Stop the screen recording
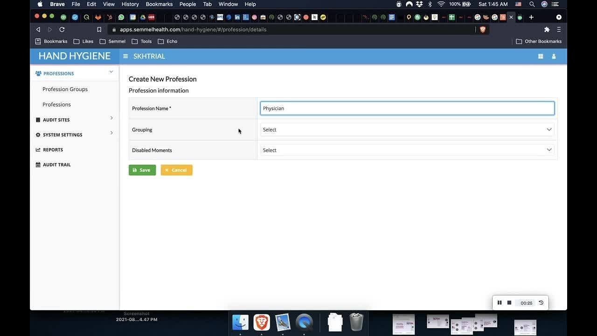The height and width of the screenshot is (336, 597). pyautogui.click(x=509, y=303)
